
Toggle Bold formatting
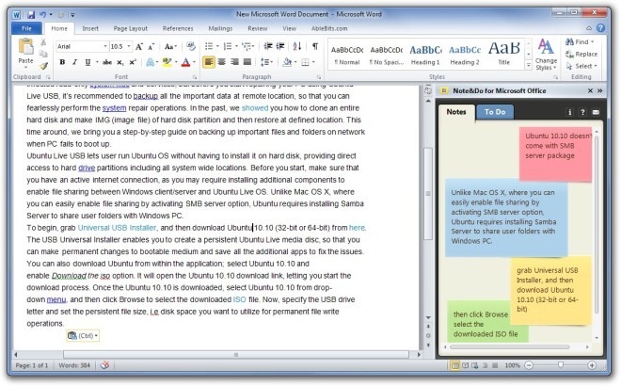point(62,62)
